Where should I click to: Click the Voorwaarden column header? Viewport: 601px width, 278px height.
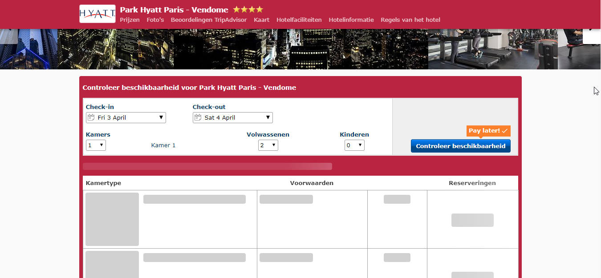click(x=312, y=183)
